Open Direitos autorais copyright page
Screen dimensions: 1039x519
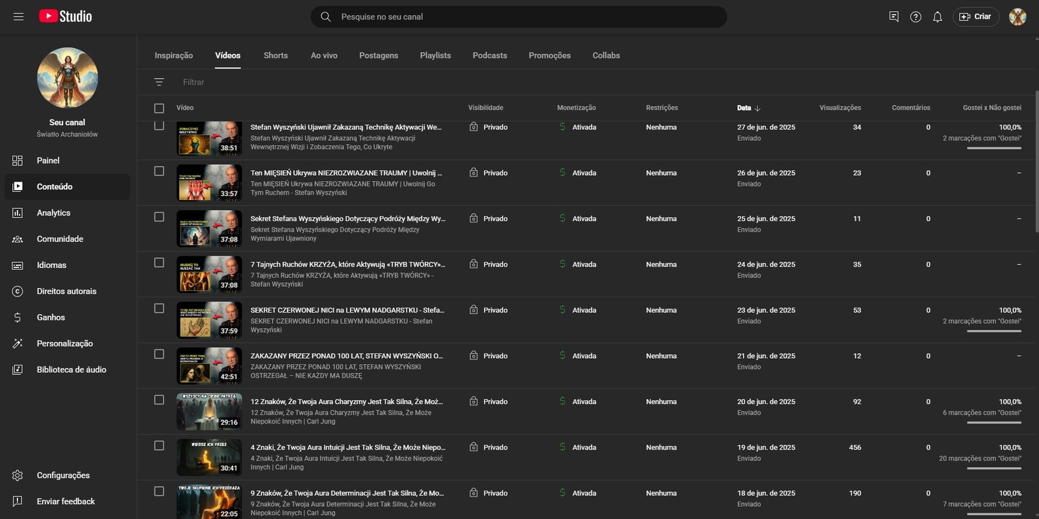(x=66, y=291)
